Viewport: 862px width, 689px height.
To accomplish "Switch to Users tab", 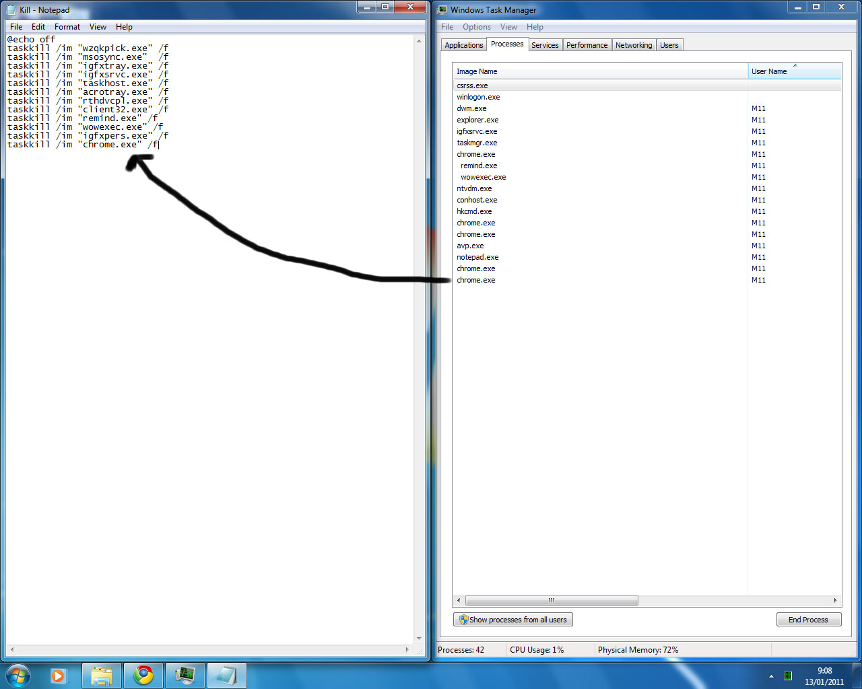I will 669,45.
